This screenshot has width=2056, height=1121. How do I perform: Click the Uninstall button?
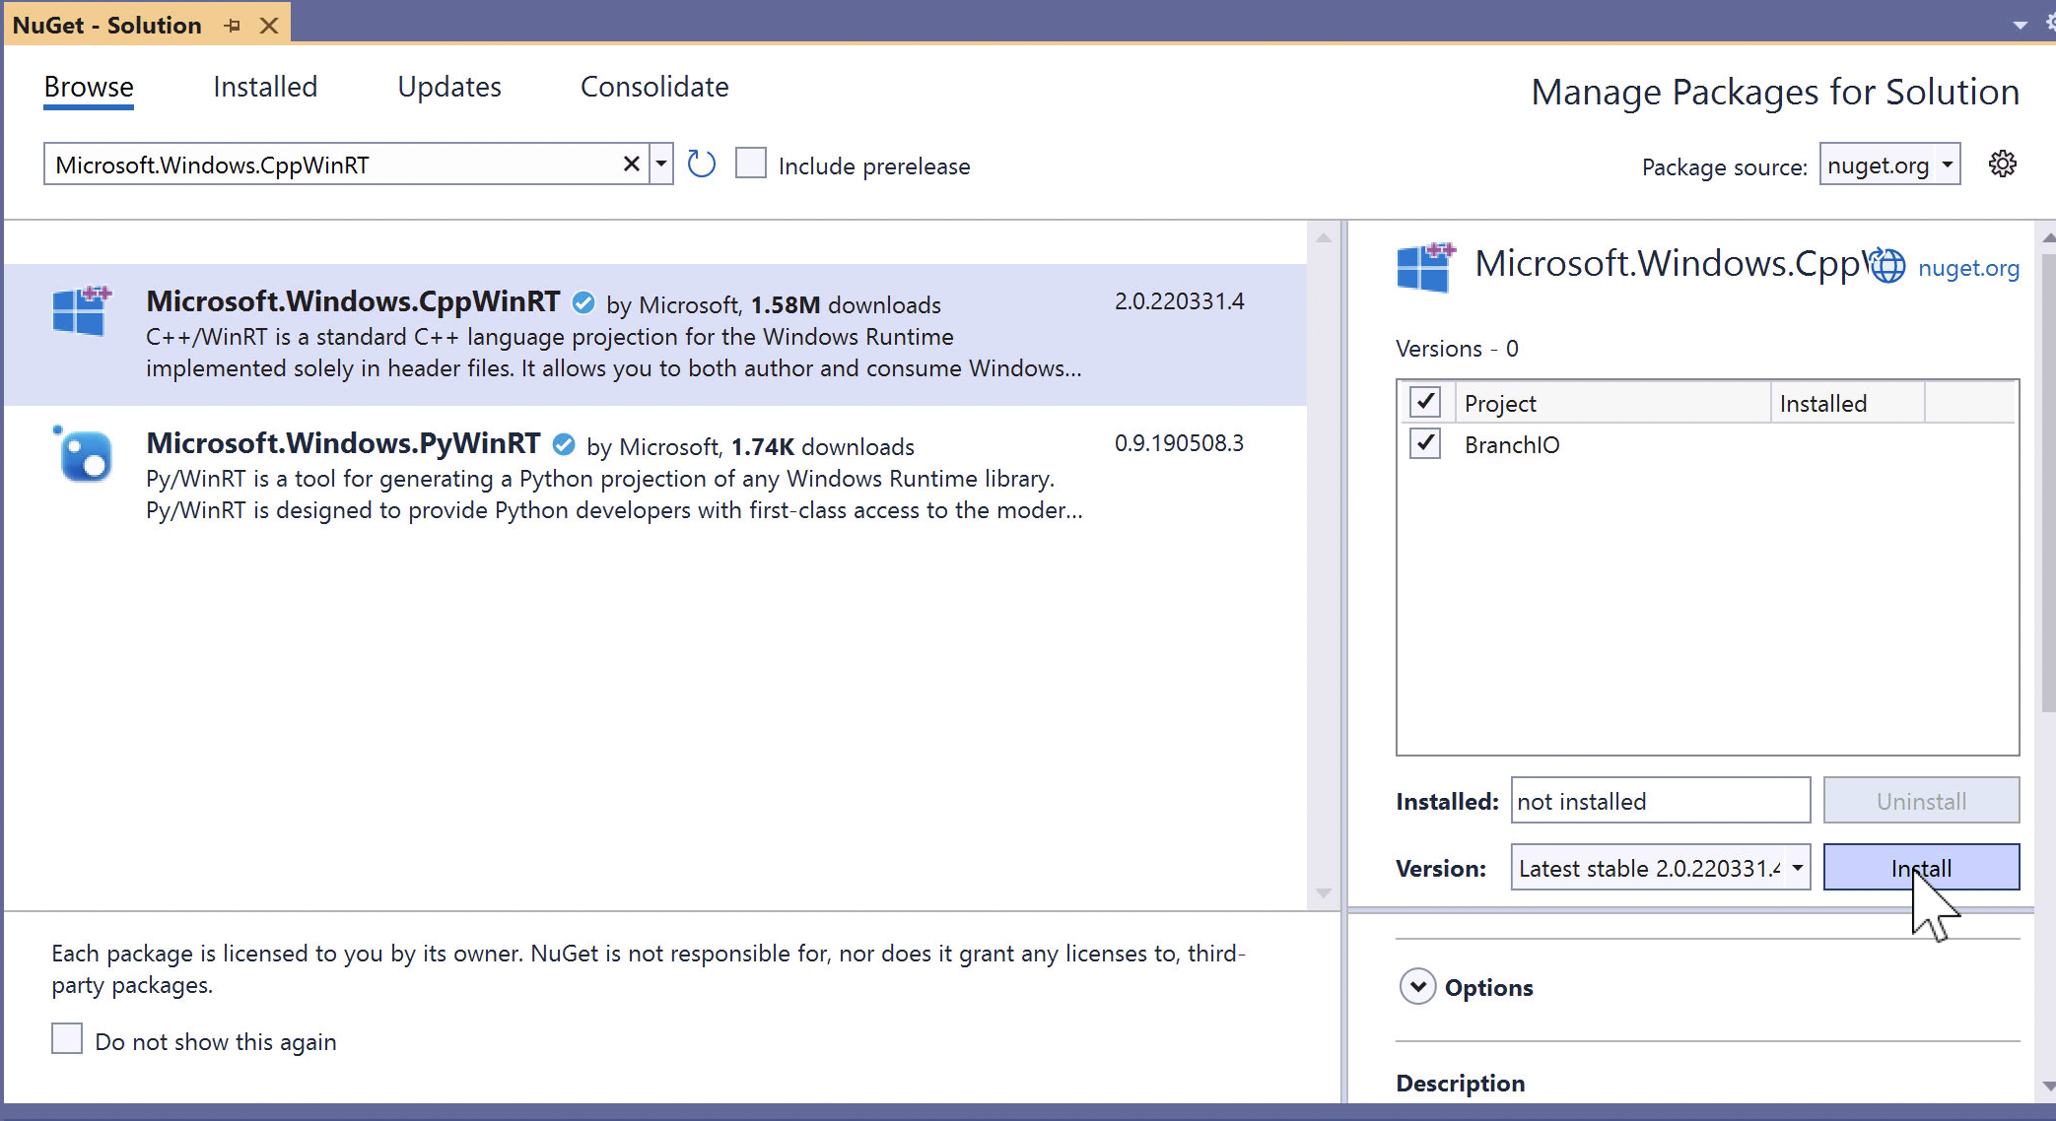(x=1921, y=800)
